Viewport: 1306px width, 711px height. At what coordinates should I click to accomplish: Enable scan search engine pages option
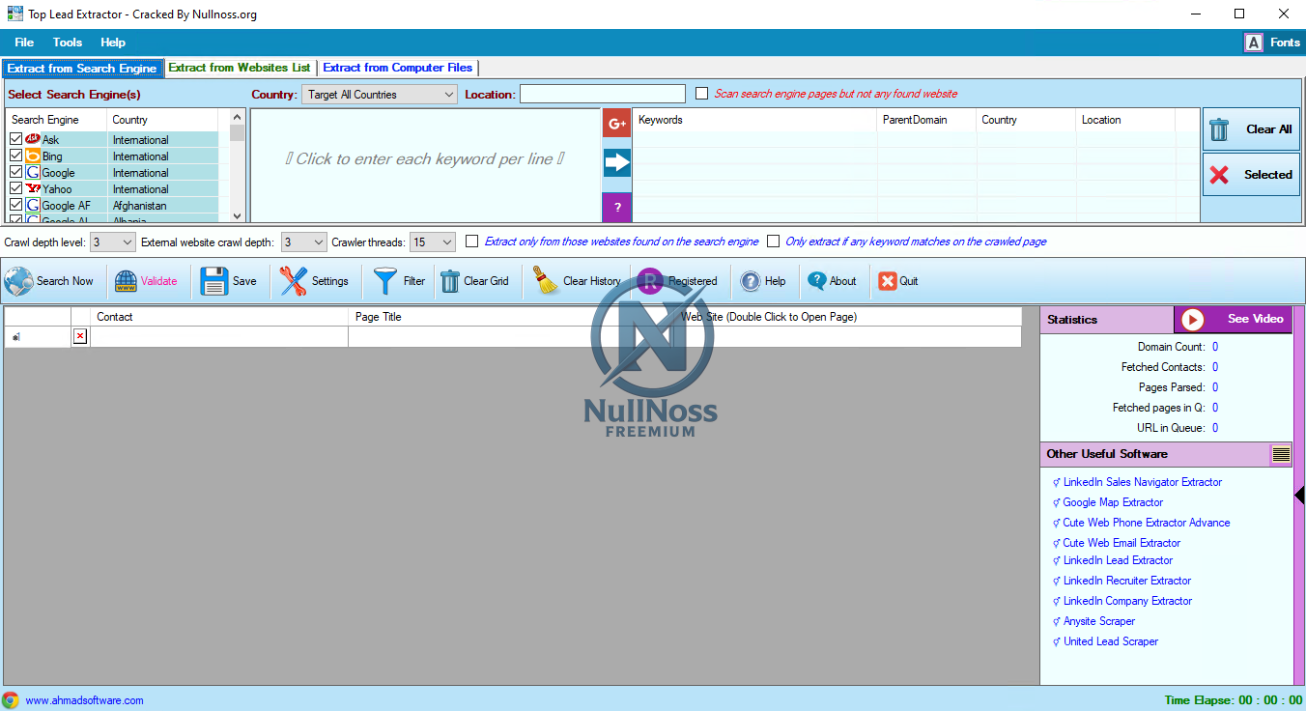(701, 93)
